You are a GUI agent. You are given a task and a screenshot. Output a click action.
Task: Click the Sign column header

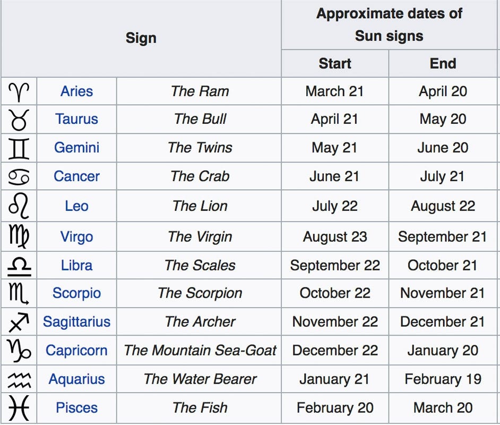(x=141, y=38)
